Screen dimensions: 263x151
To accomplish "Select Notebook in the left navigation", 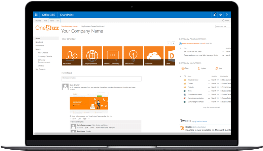I will pos(39,42).
